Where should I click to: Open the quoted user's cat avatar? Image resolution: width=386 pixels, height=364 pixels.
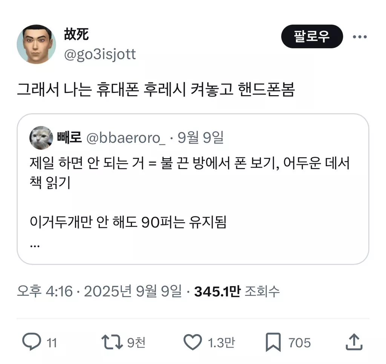41,138
